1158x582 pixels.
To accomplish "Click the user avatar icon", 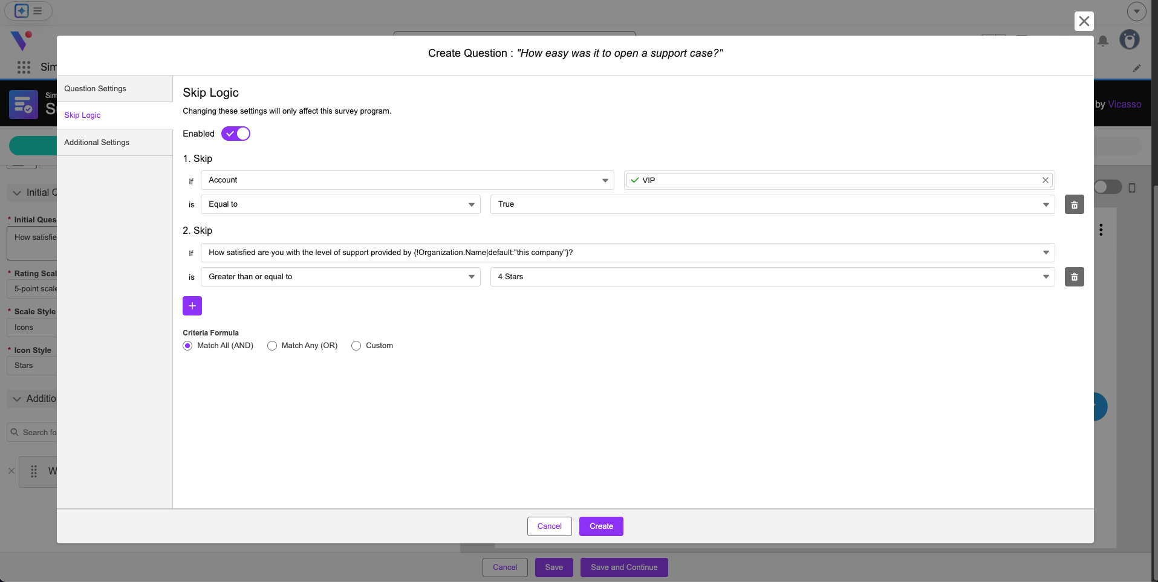I will click(1129, 40).
